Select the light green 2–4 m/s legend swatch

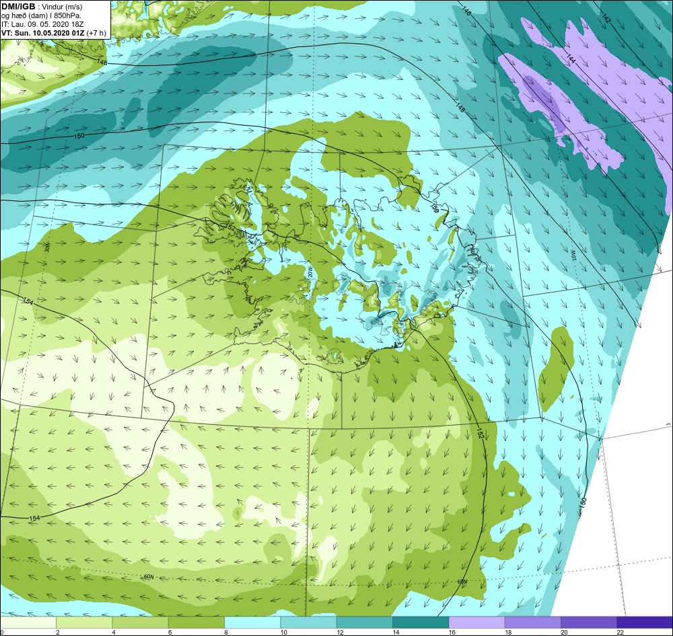pyautogui.click(x=84, y=622)
